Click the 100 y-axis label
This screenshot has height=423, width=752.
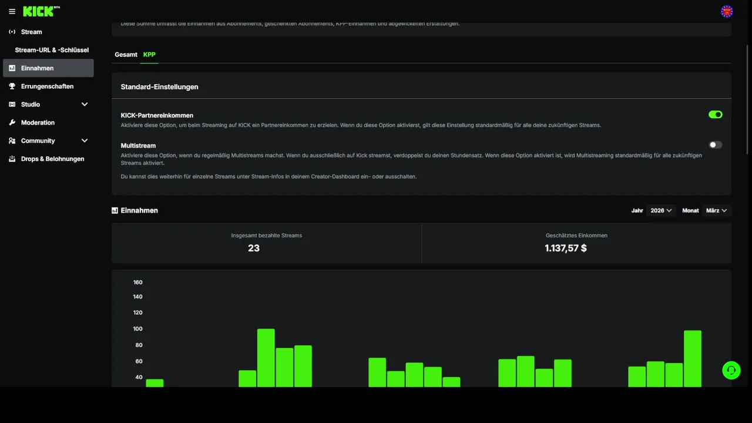pos(137,329)
